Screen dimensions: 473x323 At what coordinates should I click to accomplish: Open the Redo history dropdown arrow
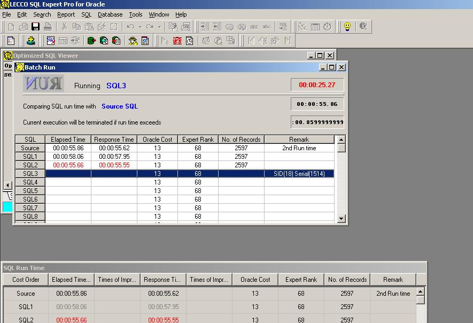pos(160,27)
